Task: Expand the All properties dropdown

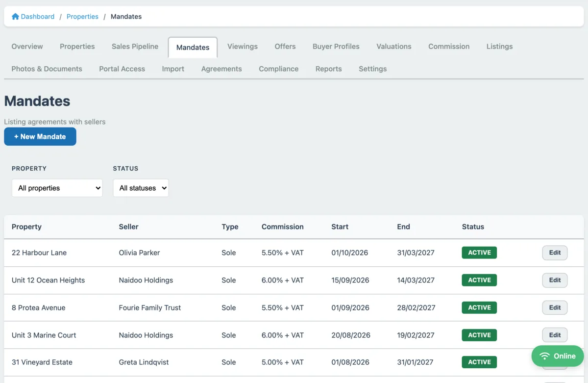Action: [x=57, y=188]
